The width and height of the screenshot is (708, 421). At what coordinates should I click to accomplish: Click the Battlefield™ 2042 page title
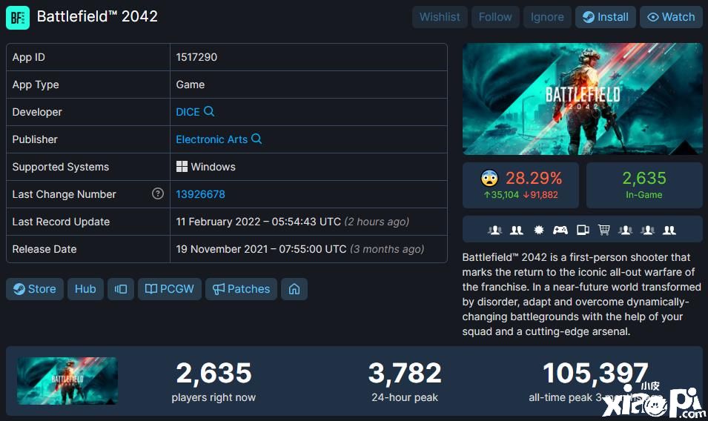(x=97, y=17)
